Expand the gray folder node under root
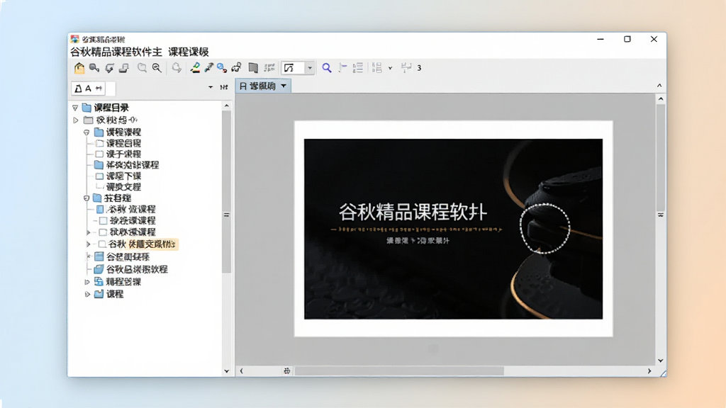The height and width of the screenshot is (408, 726). (x=76, y=120)
